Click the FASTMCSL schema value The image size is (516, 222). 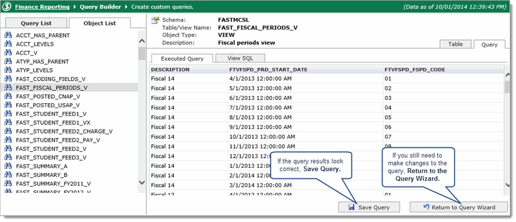click(x=234, y=20)
